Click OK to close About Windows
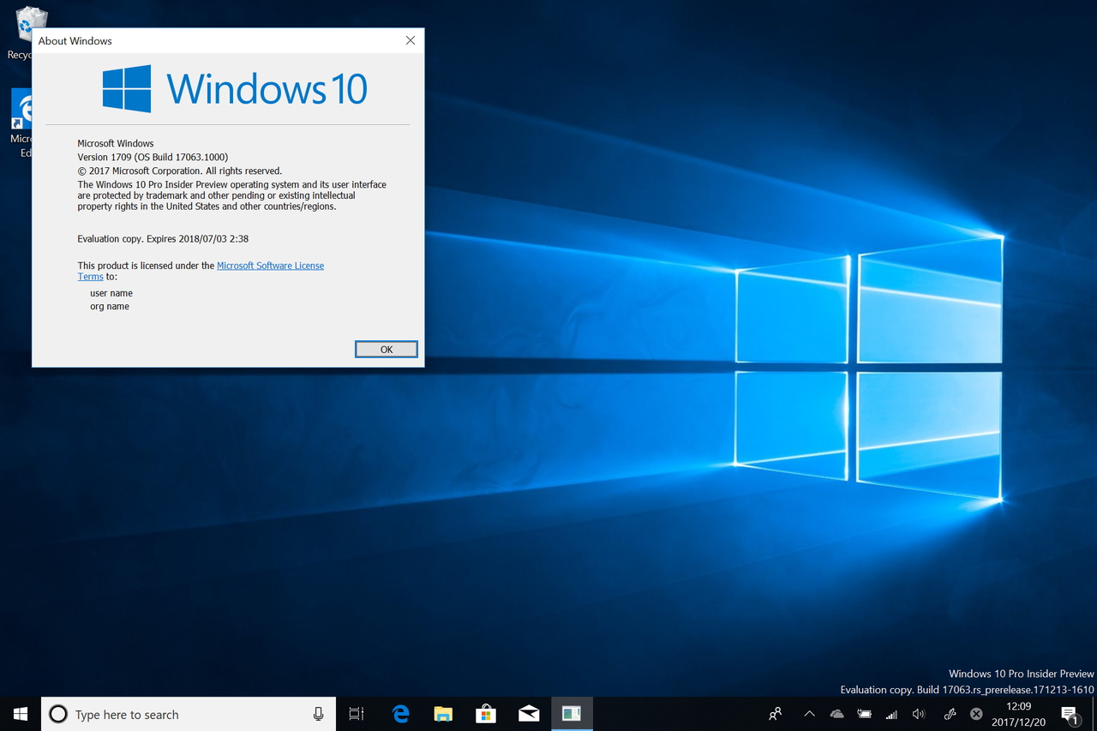Image resolution: width=1097 pixels, height=731 pixels. click(386, 349)
